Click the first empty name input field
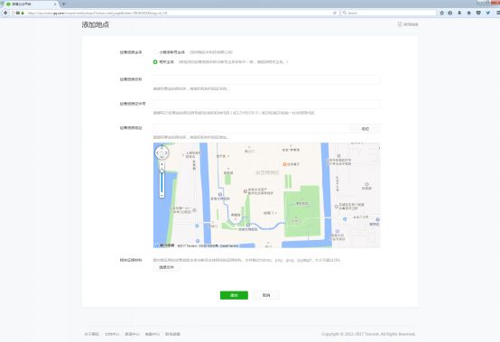The height and width of the screenshot is (342, 500). [266, 79]
